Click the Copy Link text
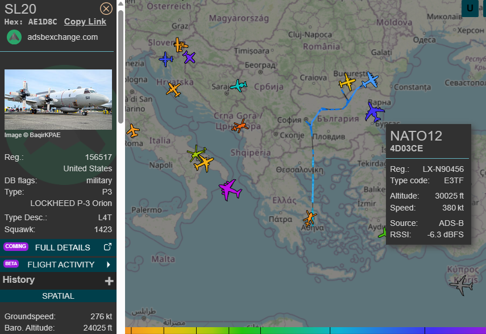This screenshot has width=486, height=334. pyautogui.click(x=85, y=22)
